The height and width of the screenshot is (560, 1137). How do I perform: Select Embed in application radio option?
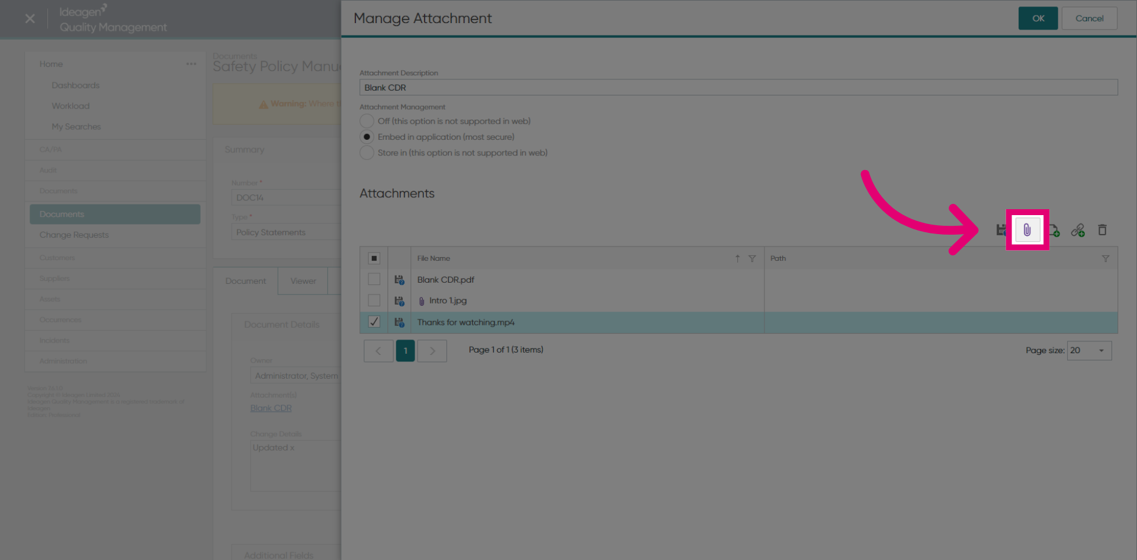(x=367, y=137)
